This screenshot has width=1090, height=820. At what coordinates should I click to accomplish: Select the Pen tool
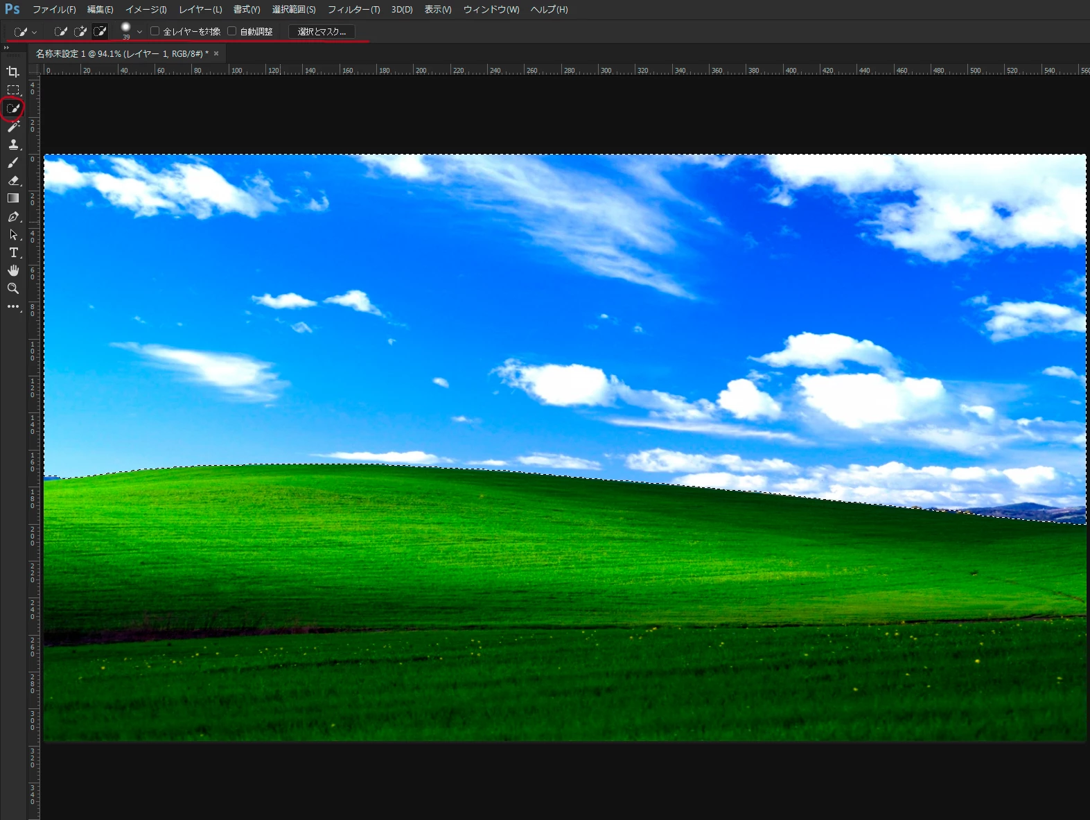tap(13, 216)
